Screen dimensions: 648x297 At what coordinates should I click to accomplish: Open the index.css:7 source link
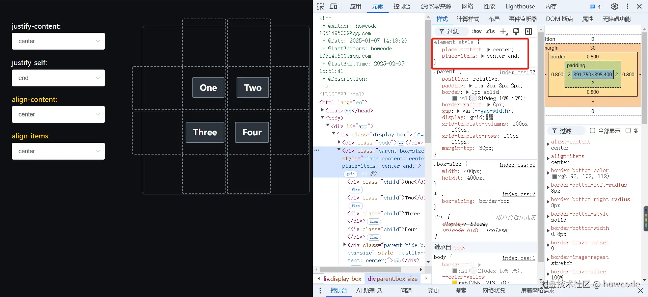[519, 194]
